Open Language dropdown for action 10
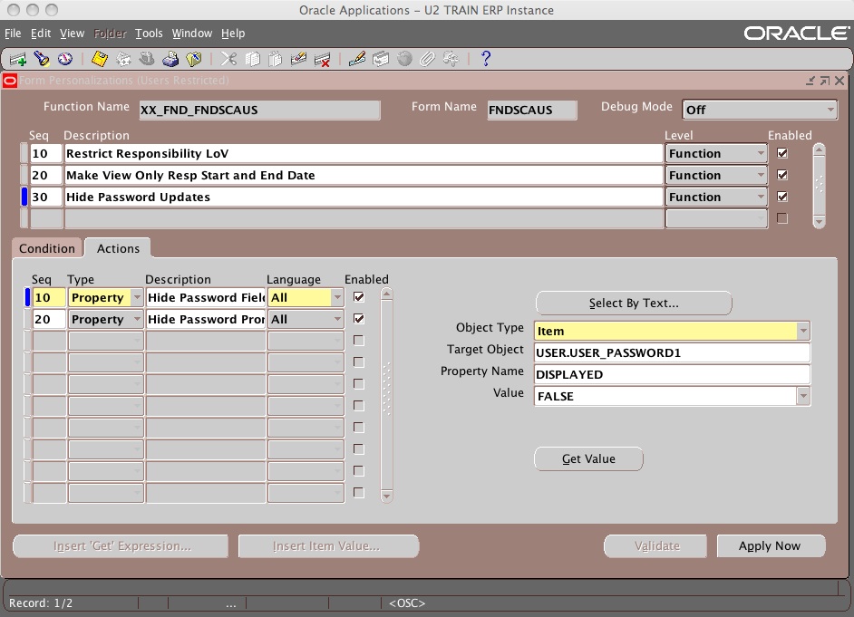Viewport: 854px width, 617px height. [337, 297]
